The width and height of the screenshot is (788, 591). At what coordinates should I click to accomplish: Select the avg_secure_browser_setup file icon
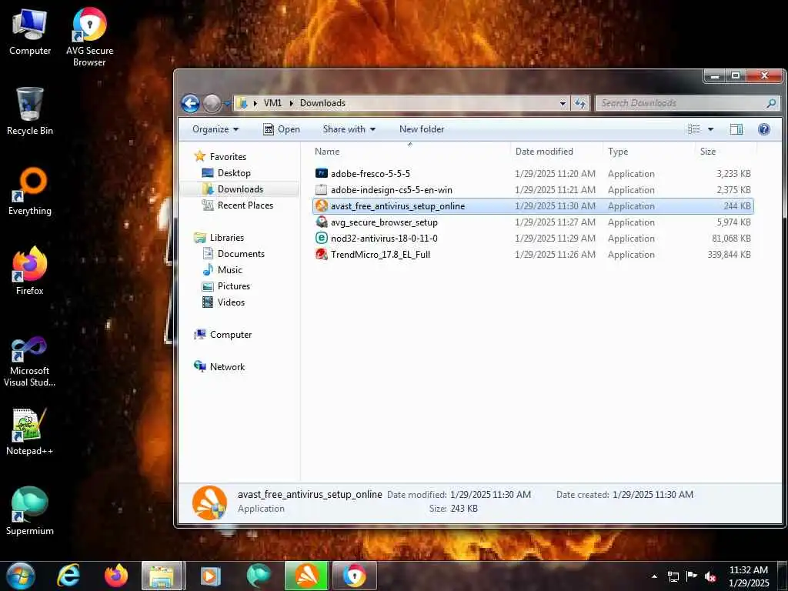pos(321,222)
